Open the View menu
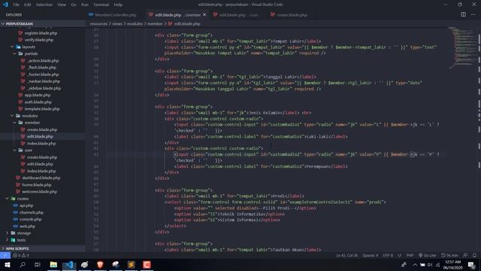Viewport: 481px width, 271px height. click(62, 5)
